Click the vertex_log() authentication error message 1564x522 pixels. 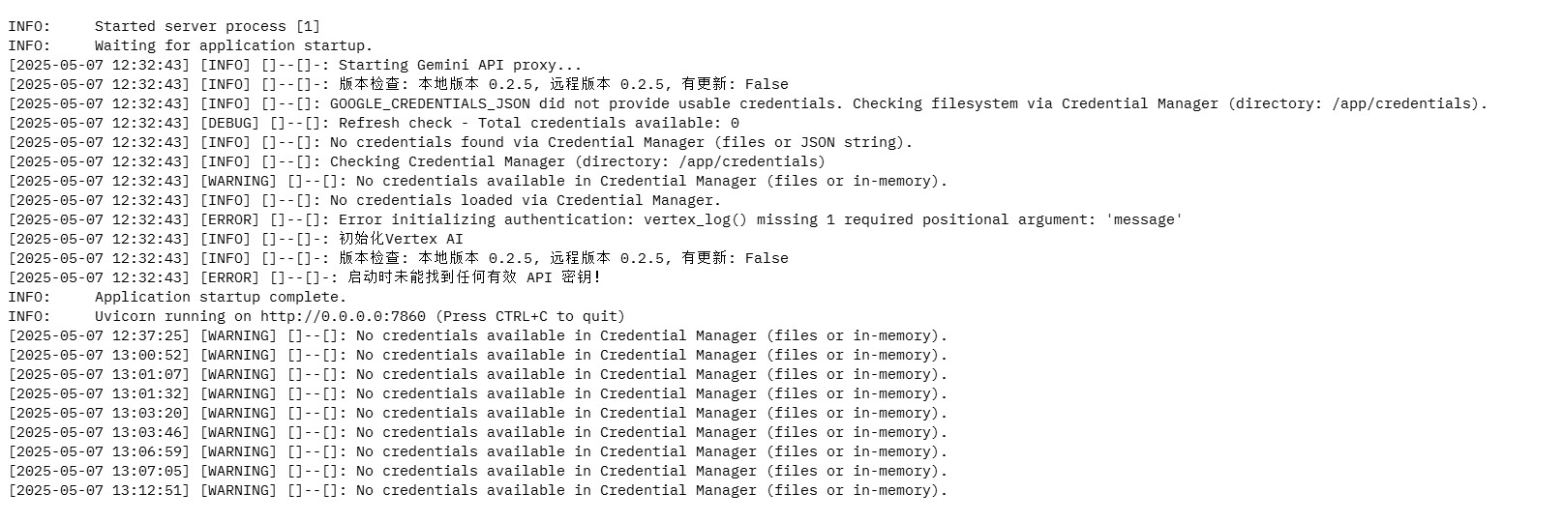coord(760,219)
